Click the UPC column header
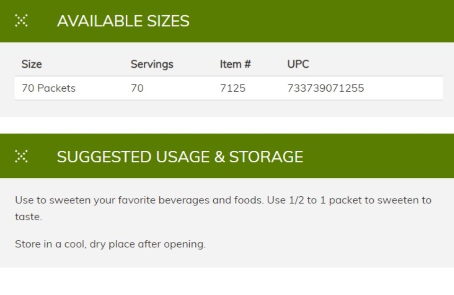Image resolution: width=454 pixels, height=295 pixels. pos(298,64)
